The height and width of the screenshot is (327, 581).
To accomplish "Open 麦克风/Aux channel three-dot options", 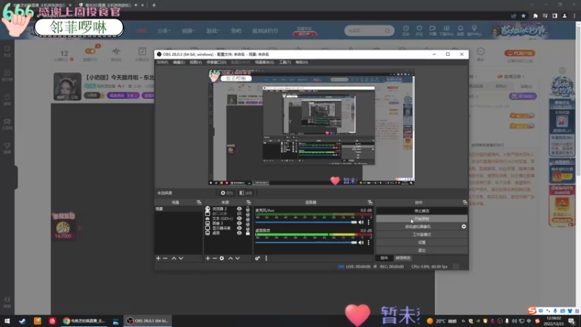I will [x=368, y=222].
